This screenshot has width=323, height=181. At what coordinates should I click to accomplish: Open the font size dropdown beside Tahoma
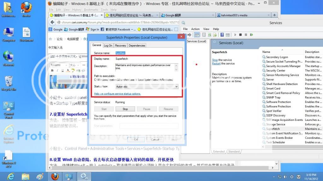74,65
